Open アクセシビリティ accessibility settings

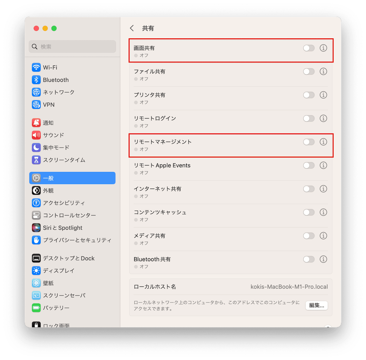click(72, 203)
